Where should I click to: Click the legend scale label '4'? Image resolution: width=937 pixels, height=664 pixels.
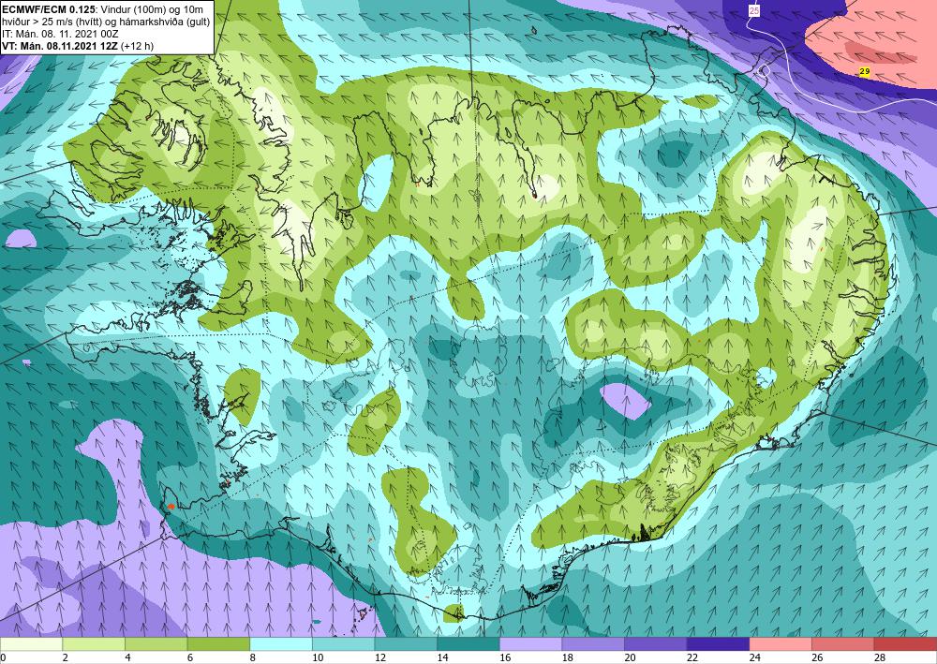point(127,658)
